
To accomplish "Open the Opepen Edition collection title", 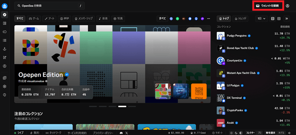I will (41, 75).
